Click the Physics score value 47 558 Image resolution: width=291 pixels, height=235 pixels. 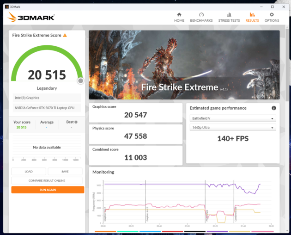(x=135, y=136)
